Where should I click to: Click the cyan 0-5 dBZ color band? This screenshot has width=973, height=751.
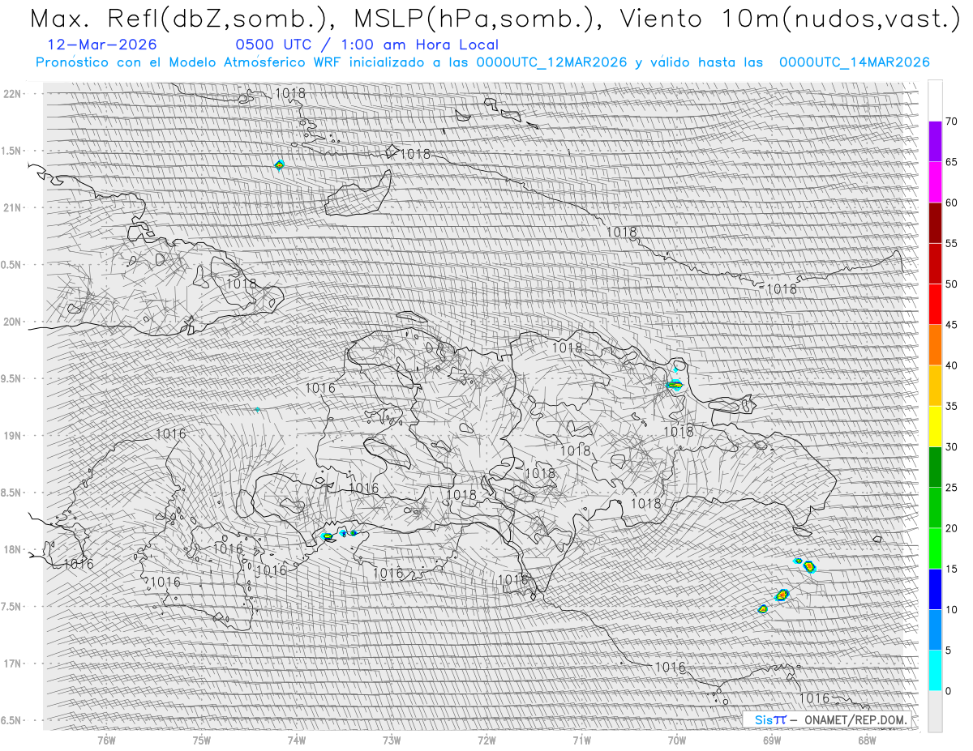[x=935, y=670]
